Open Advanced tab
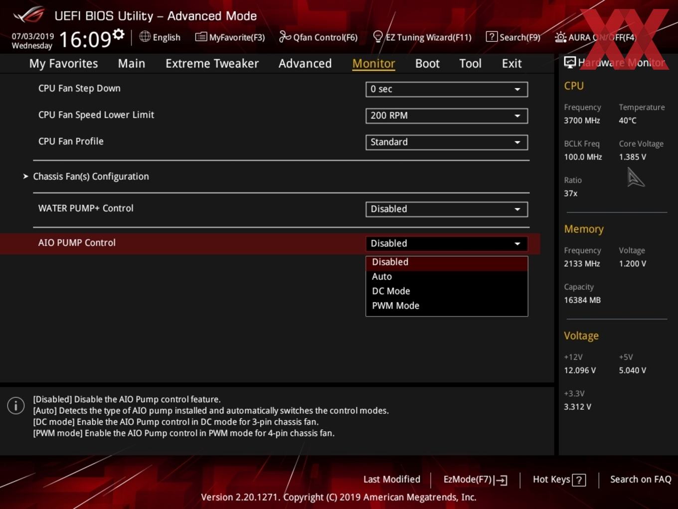The image size is (678, 509). coord(305,63)
